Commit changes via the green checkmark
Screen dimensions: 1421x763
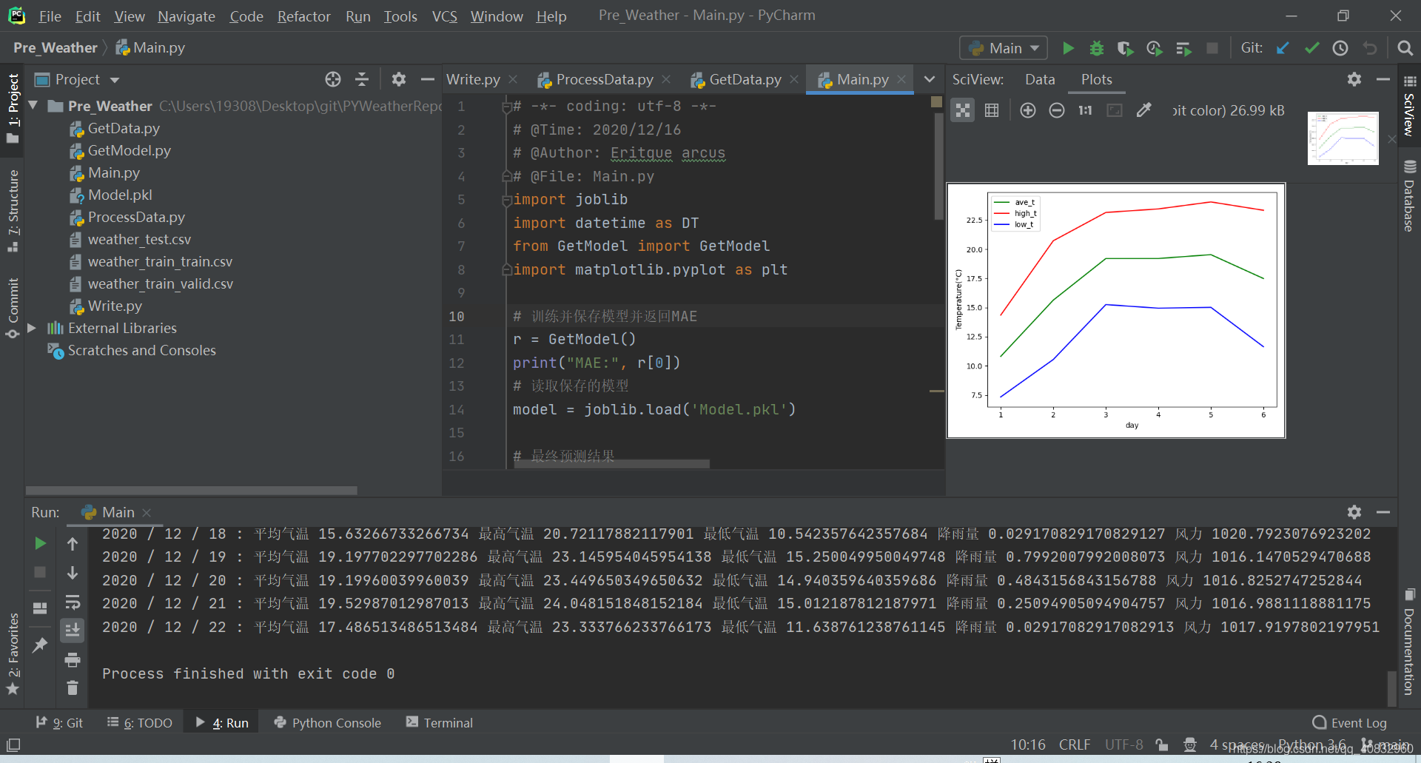pyautogui.click(x=1311, y=47)
